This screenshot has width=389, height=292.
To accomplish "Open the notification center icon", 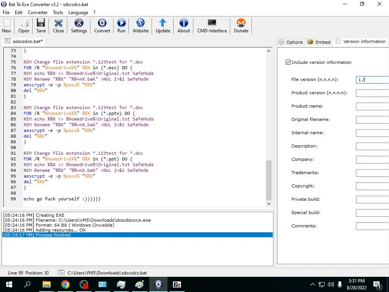I will [377, 285].
